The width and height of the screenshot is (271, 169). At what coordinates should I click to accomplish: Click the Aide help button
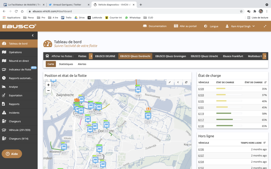pos(12,154)
